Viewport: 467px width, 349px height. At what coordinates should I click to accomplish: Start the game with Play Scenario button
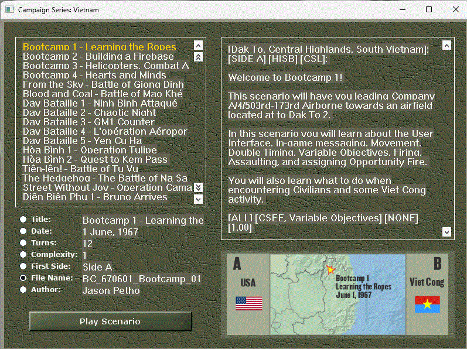click(x=111, y=321)
